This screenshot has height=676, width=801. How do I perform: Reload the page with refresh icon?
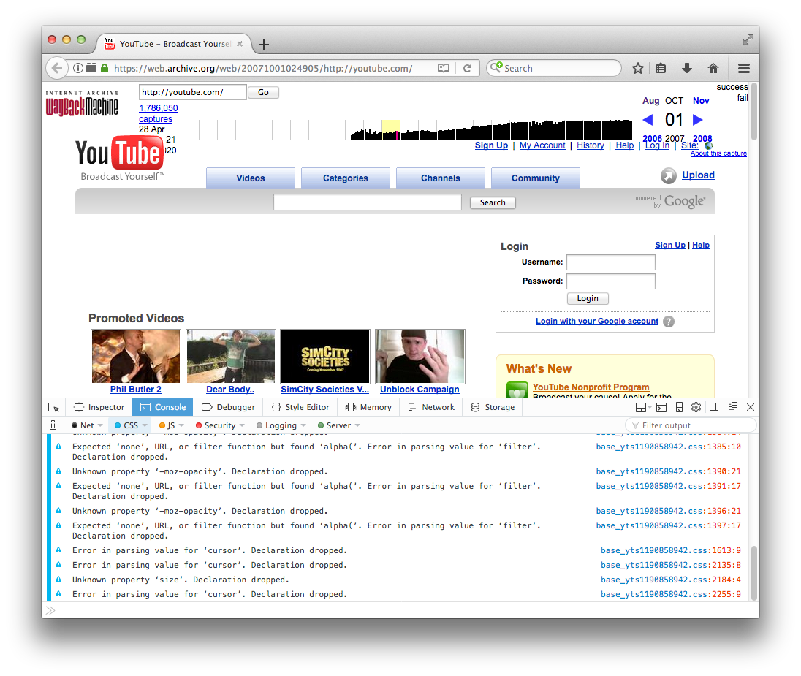[467, 68]
